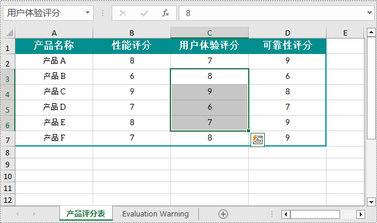Select row 8 header

8,152
